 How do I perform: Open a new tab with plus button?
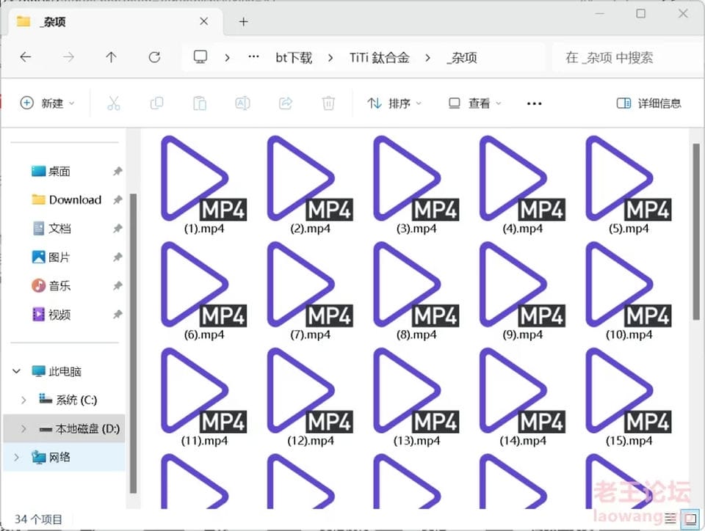243,21
